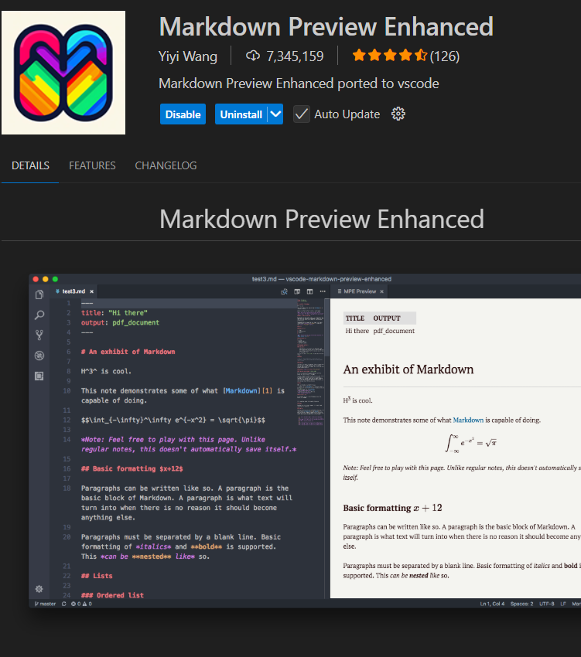
Task: Click the OUTPUT header cell in preview table
Action: tap(387, 318)
